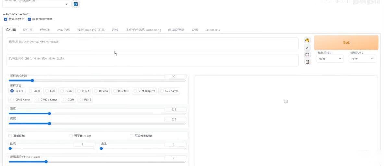
Task: Click the 批次 number field
Action: [84, 145]
